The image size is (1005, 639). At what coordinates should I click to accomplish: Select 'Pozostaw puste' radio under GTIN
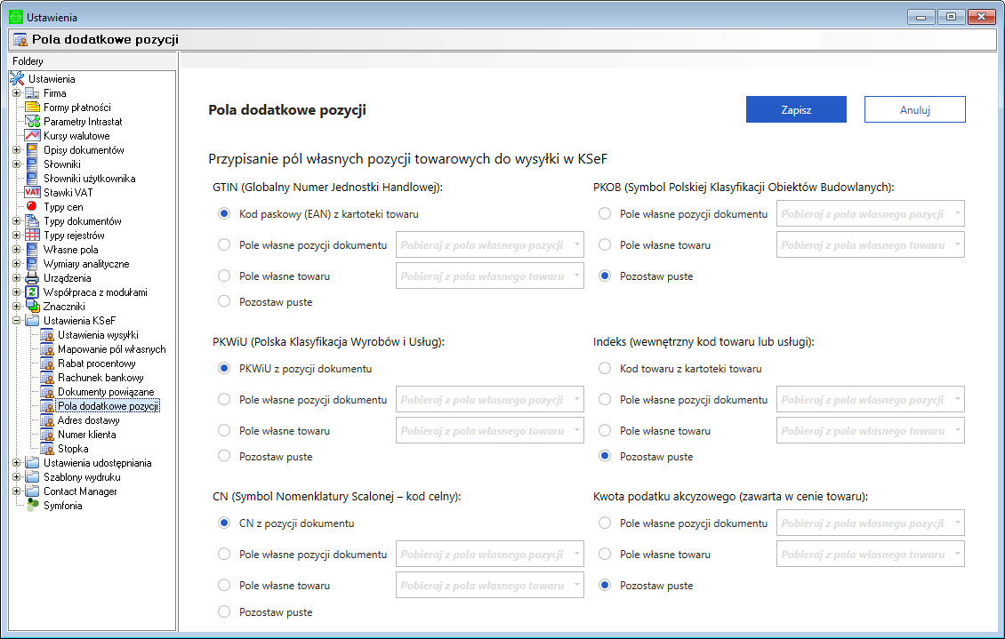click(224, 302)
